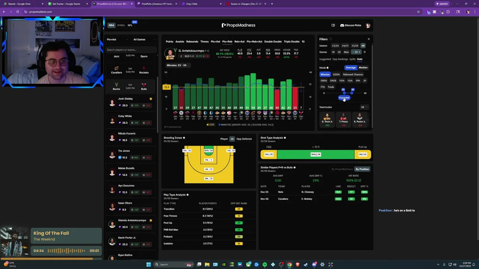Open Spotify from the taskbar
Screen dimensions: 479x269
(265, 265)
